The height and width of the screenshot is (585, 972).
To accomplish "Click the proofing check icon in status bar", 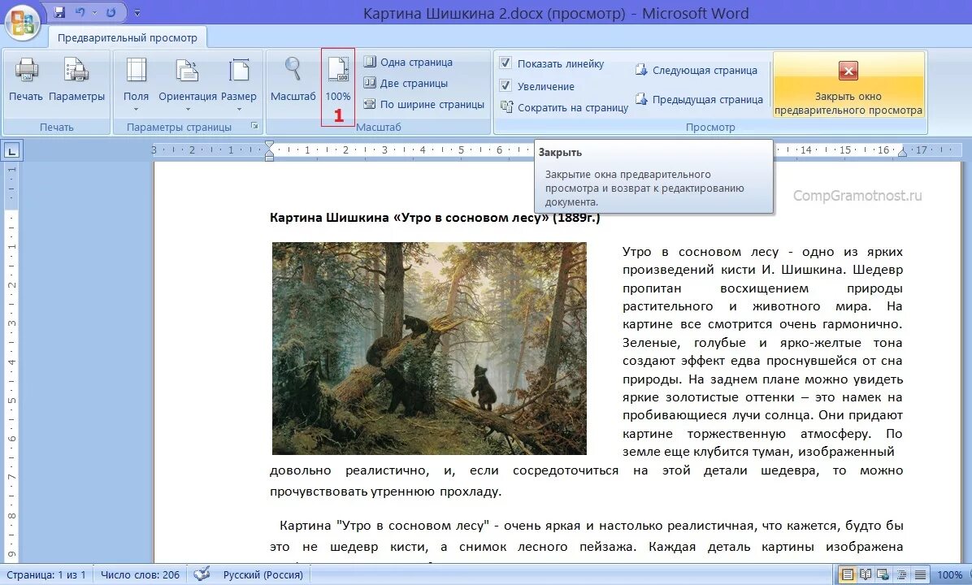I will pos(202,574).
